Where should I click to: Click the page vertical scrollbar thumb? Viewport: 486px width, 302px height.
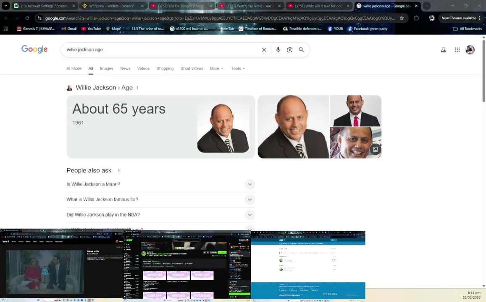[483, 70]
